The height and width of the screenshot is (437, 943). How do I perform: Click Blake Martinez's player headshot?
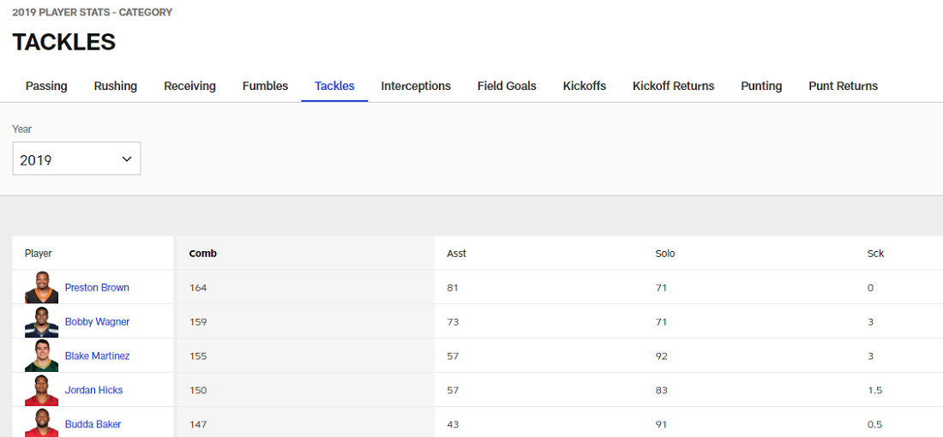point(41,356)
